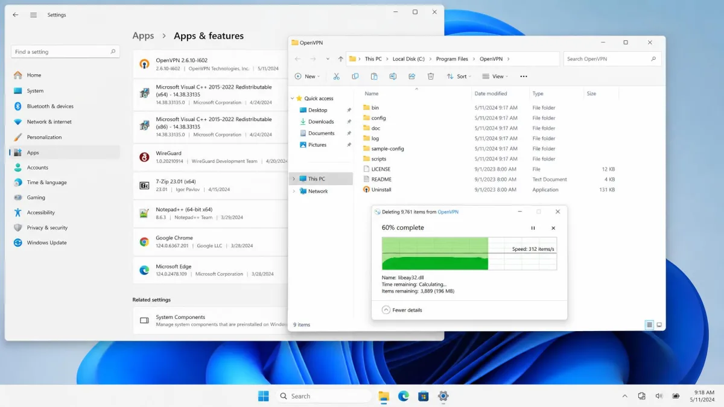Open the See more ellipsis menu

(523, 77)
